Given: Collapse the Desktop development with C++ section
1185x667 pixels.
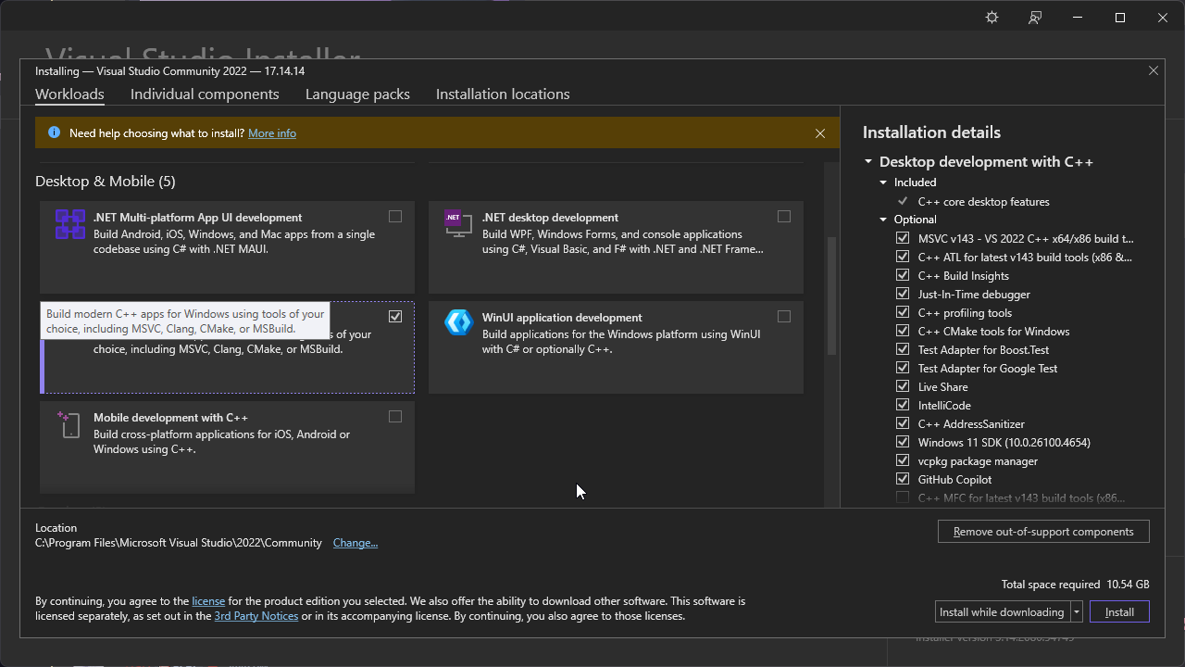Looking at the screenshot, I should pyautogui.click(x=868, y=162).
